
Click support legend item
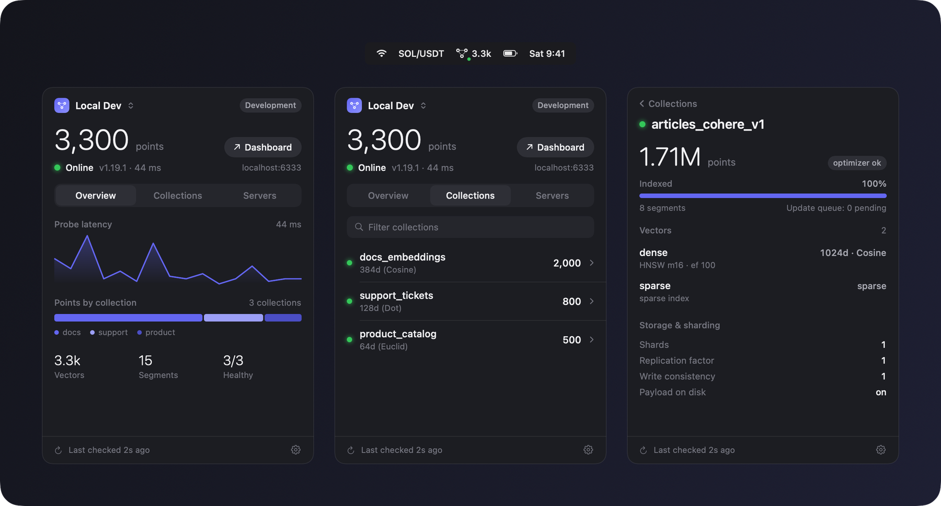(x=109, y=332)
